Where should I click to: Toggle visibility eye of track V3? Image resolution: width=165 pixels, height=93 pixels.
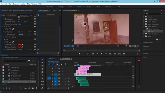(x=62, y=68)
